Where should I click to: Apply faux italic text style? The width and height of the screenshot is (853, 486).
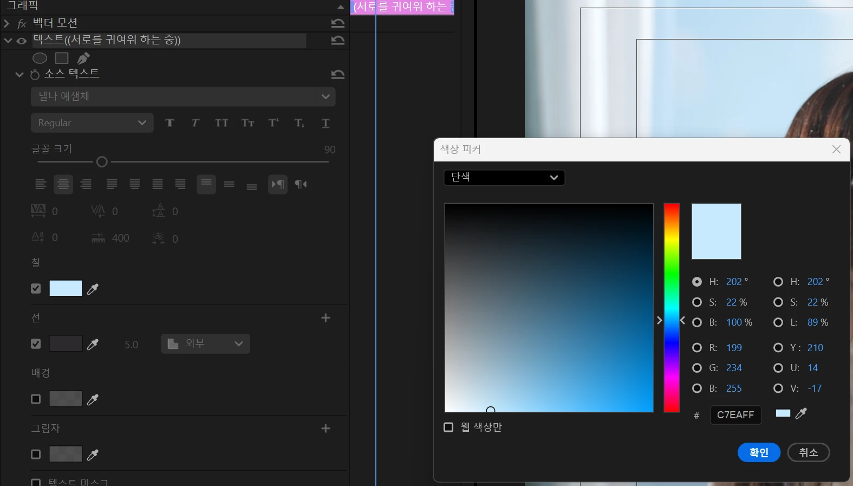[195, 123]
